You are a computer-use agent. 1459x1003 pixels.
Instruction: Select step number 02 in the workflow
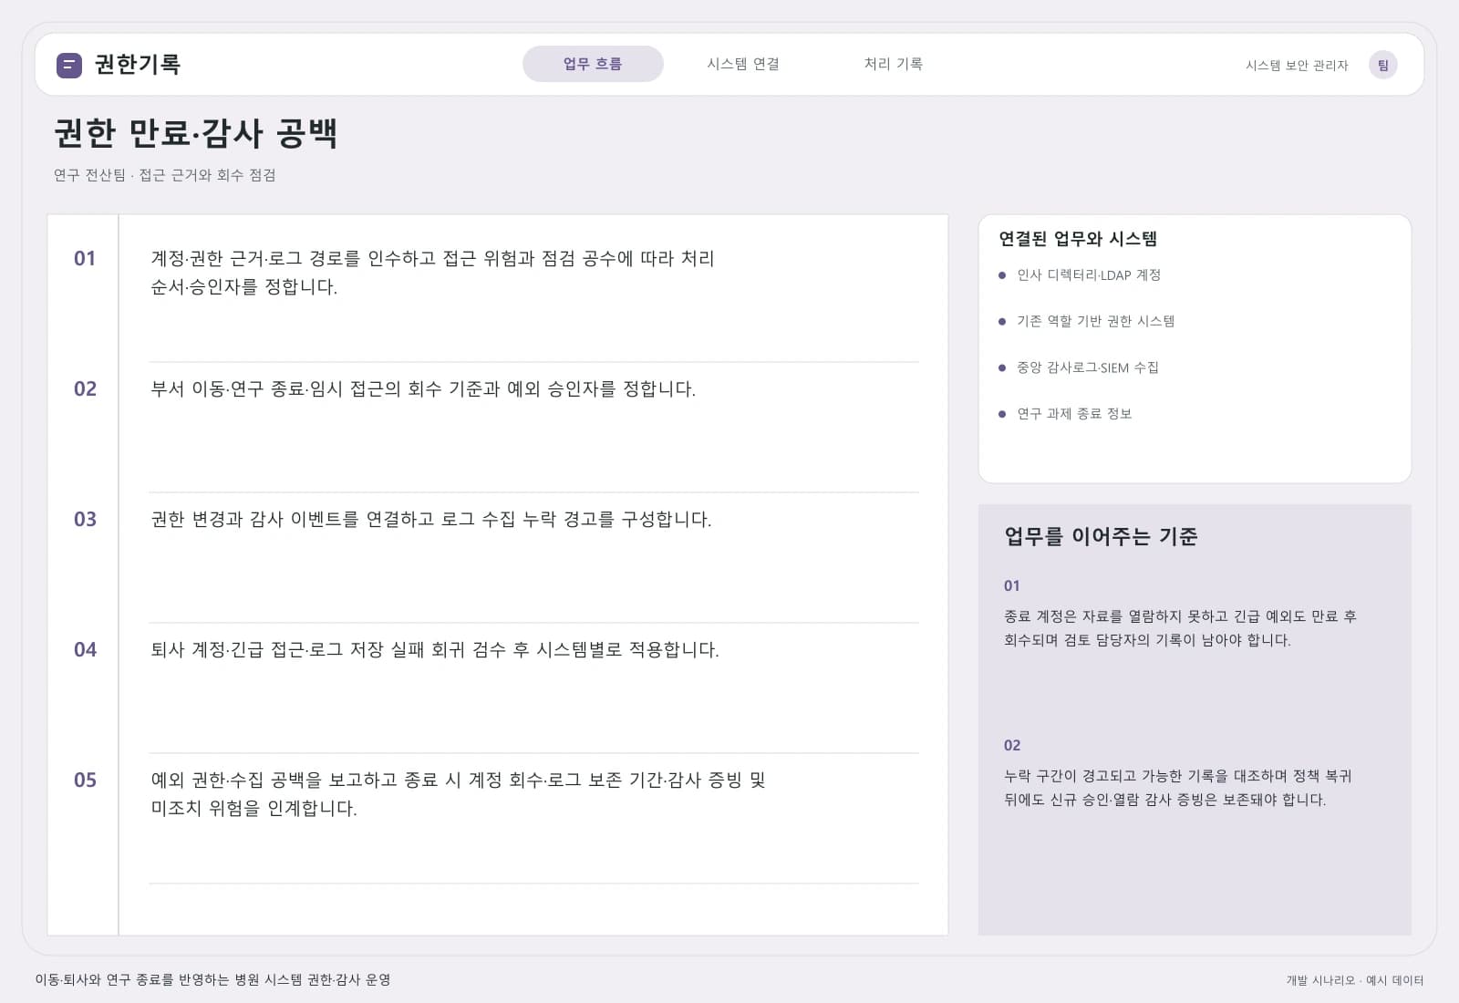pyautogui.click(x=85, y=388)
